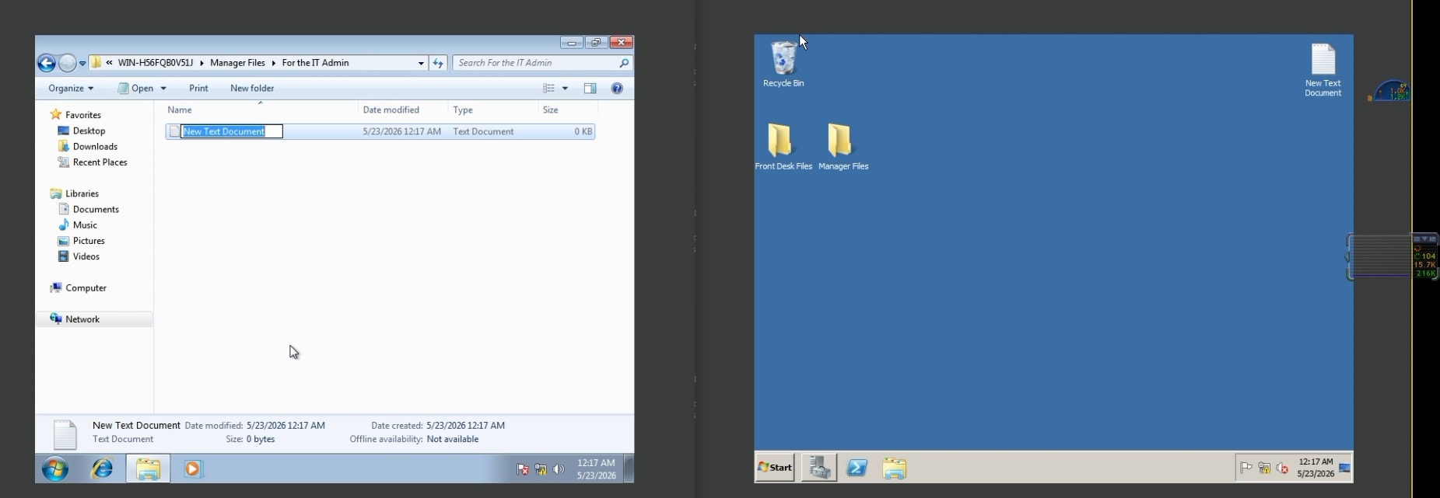This screenshot has height=498, width=1440.
Task: Select Pictures library
Action: tap(82, 241)
